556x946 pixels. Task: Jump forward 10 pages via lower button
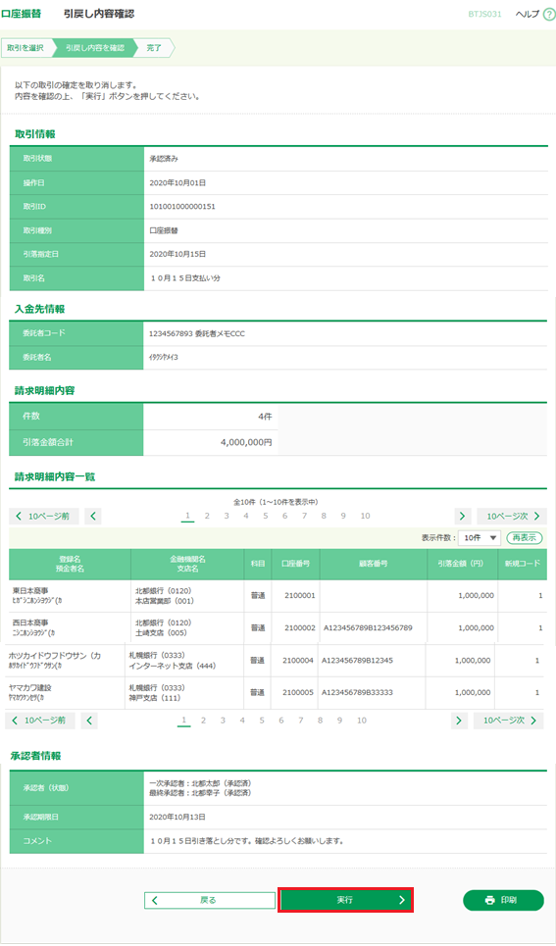pos(508,721)
